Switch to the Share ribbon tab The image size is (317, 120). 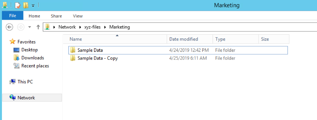(56, 16)
